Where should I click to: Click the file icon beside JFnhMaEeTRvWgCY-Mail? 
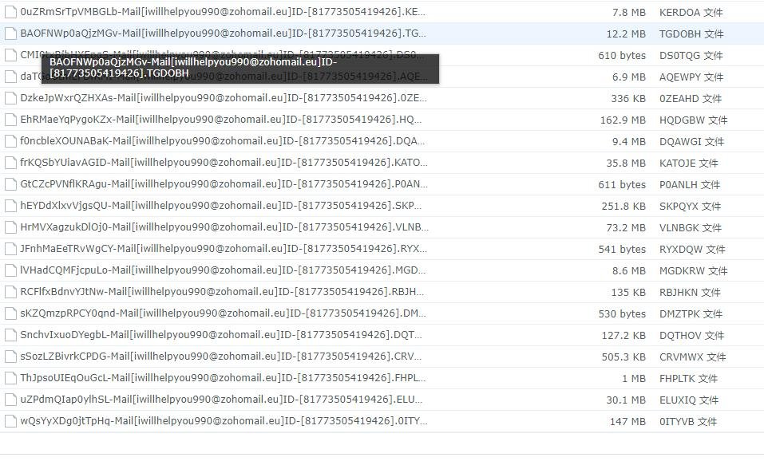point(10,249)
